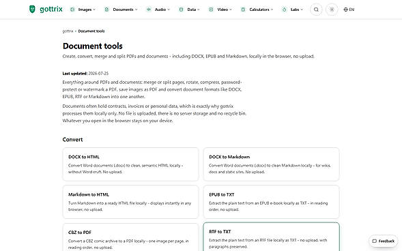Open the CBZ to PDF tool card

[130, 237]
